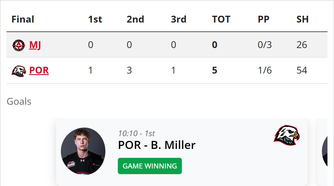Click Portland's total score of 5
This screenshot has width=334, height=186.
(215, 71)
